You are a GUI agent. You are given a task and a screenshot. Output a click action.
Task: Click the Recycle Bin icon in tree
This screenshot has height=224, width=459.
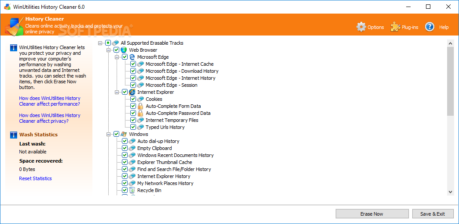pyautogui.click(x=132, y=190)
